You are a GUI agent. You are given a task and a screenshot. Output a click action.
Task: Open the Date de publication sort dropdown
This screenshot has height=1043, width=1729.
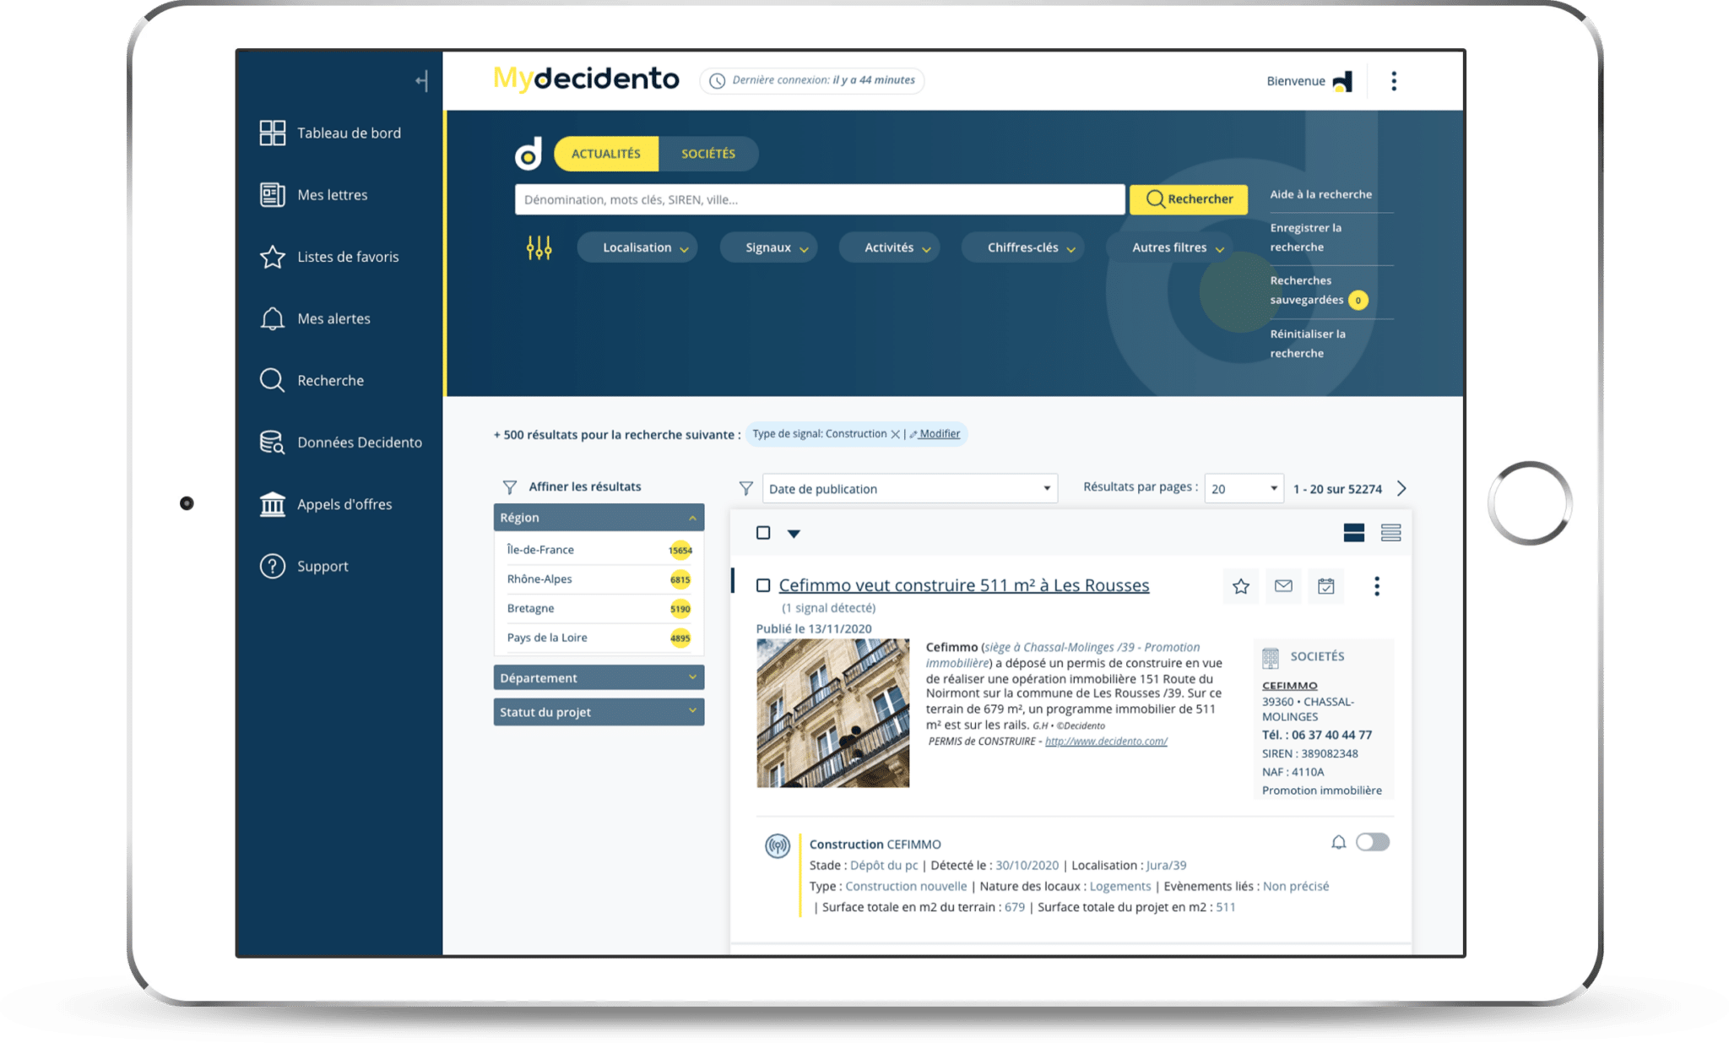pyautogui.click(x=909, y=489)
